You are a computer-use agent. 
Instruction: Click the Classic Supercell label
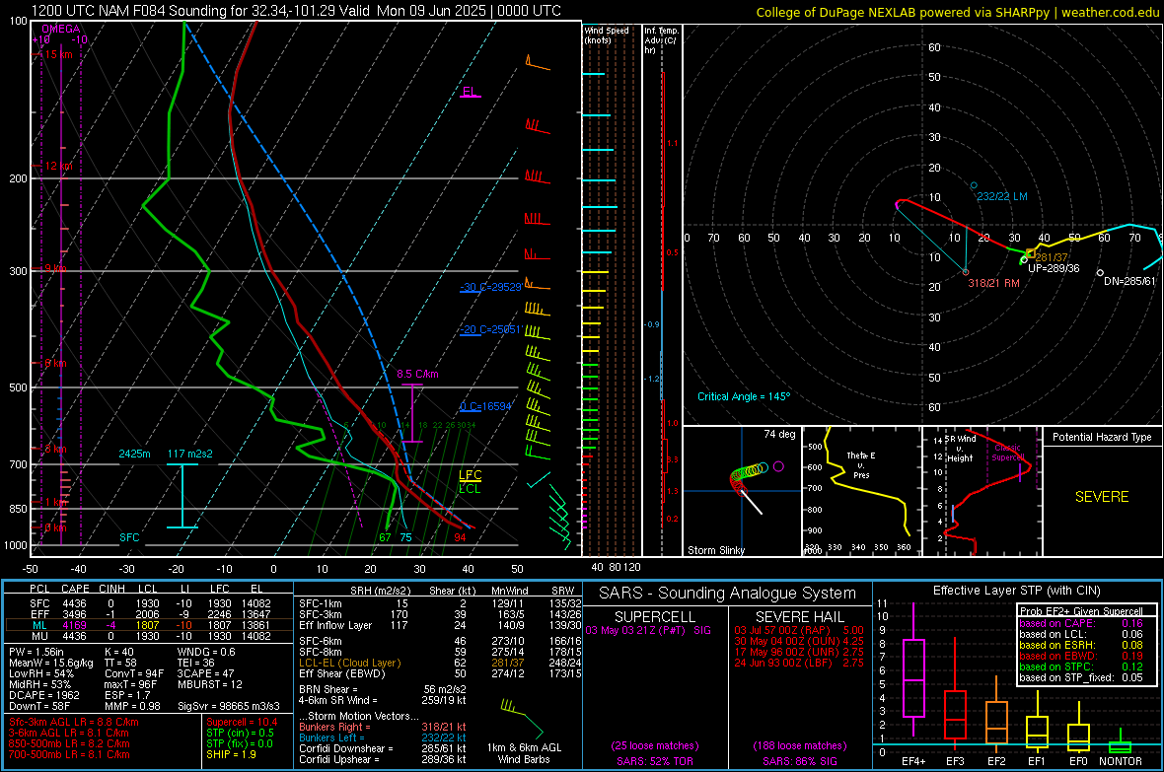point(1008,453)
